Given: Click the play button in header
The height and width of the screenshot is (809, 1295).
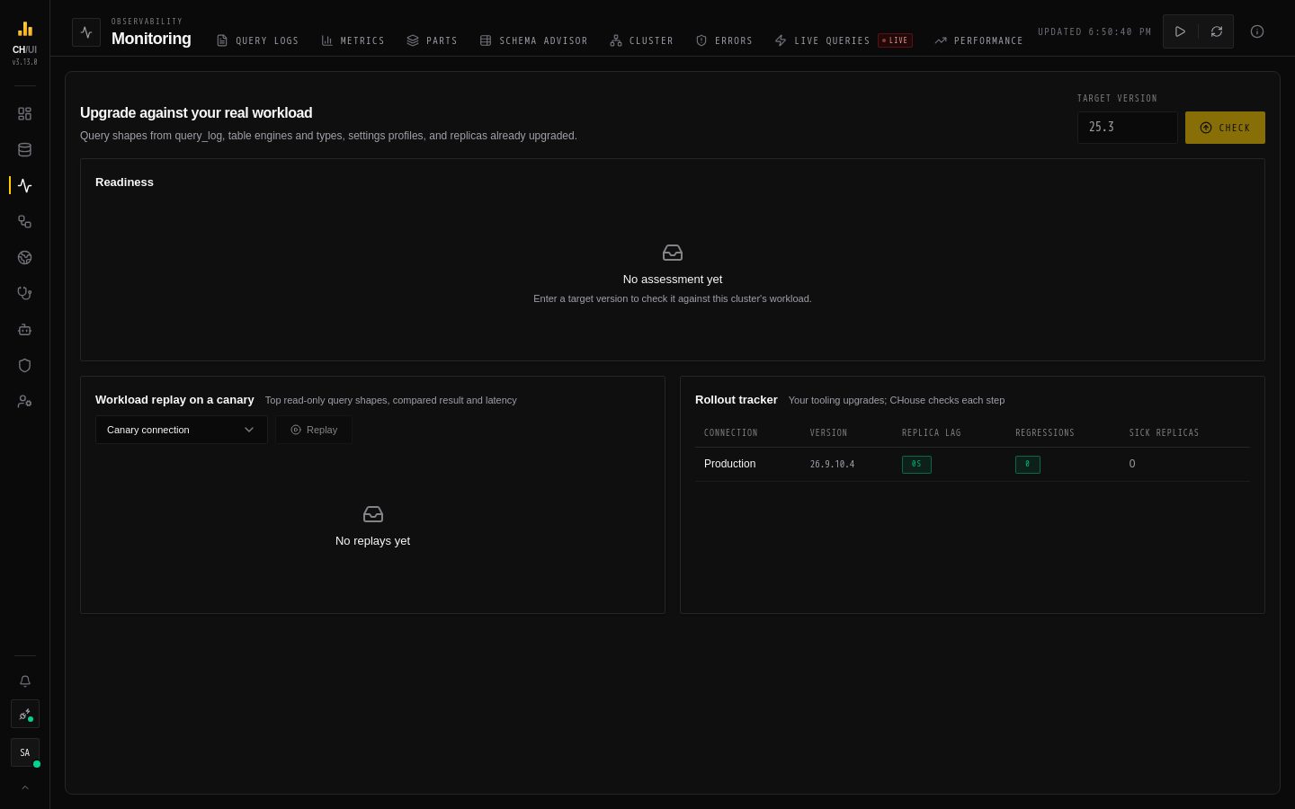Looking at the screenshot, I should point(1180,31).
